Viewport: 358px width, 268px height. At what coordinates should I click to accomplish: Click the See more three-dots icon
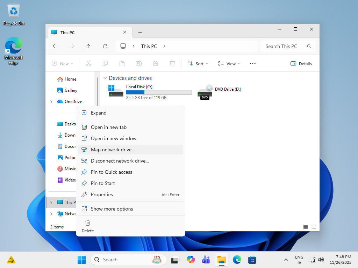tap(253, 64)
